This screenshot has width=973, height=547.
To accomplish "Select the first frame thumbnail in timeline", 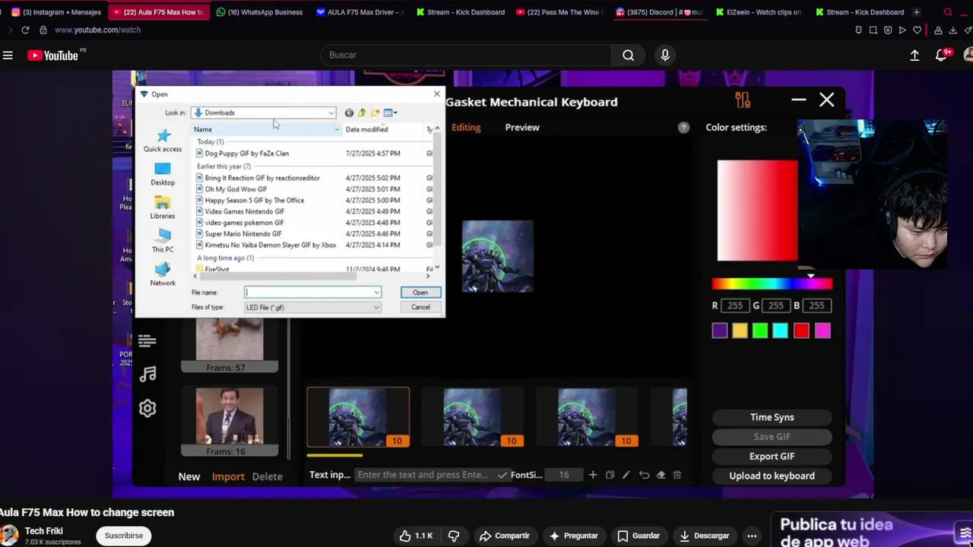I will 358,417.
